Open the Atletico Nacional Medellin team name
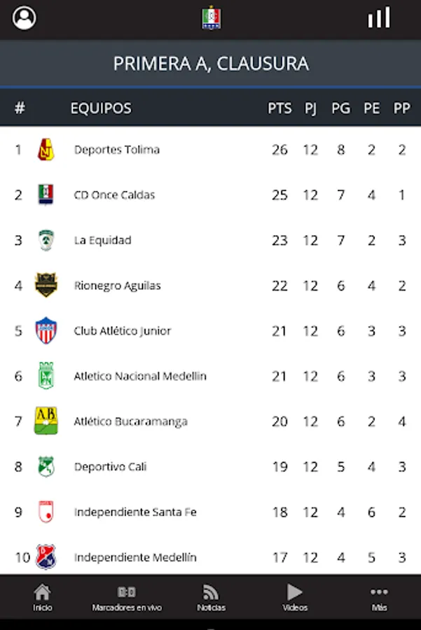This screenshot has width=421, height=630. click(140, 377)
